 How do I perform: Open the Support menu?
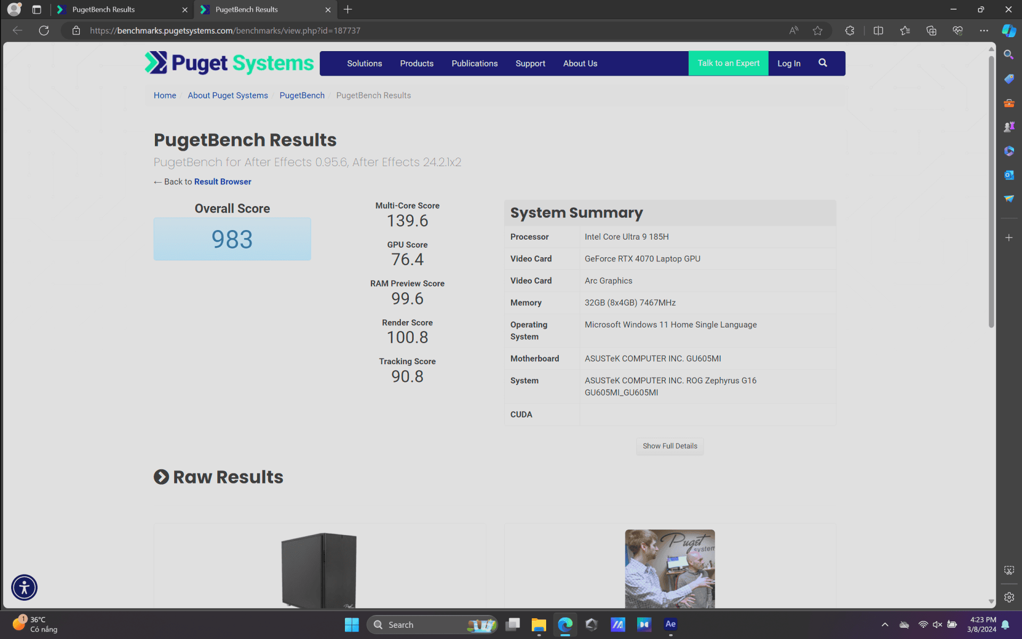(x=530, y=63)
